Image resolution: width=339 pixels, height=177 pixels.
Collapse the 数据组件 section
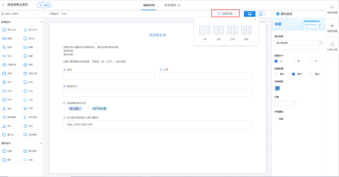tap(41, 22)
